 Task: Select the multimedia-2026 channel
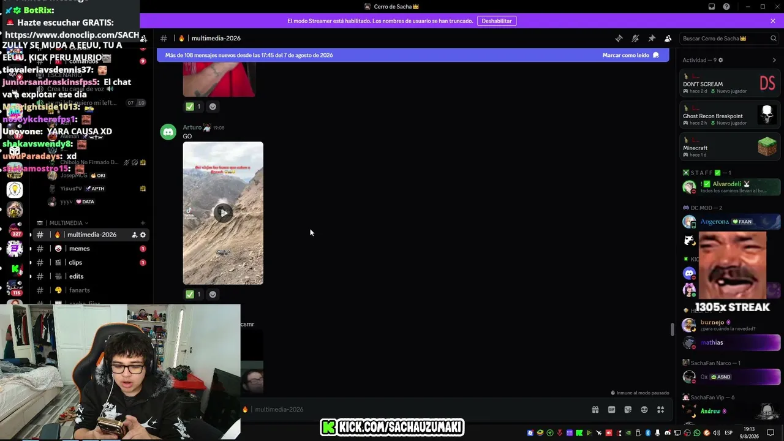point(90,235)
